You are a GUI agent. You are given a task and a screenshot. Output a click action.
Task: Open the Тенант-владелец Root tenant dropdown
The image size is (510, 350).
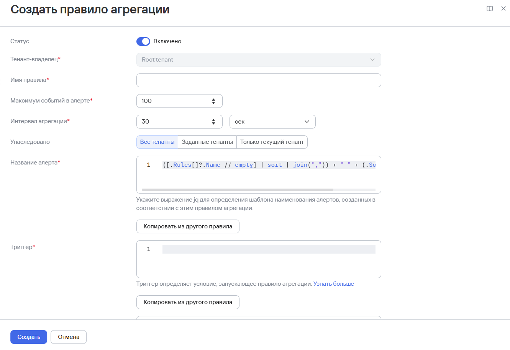(259, 60)
